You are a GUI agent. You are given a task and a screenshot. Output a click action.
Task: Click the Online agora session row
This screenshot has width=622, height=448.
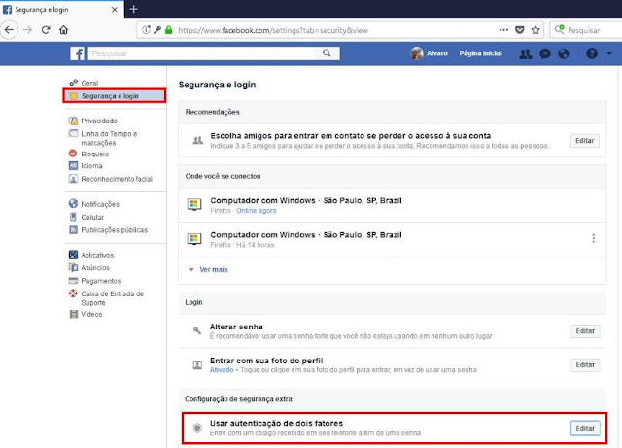(393, 205)
